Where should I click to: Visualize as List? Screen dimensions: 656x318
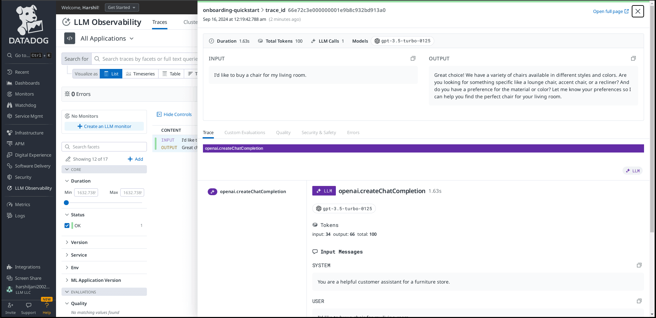pos(111,74)
